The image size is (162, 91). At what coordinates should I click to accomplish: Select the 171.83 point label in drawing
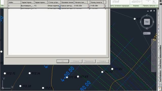point(118,69)
